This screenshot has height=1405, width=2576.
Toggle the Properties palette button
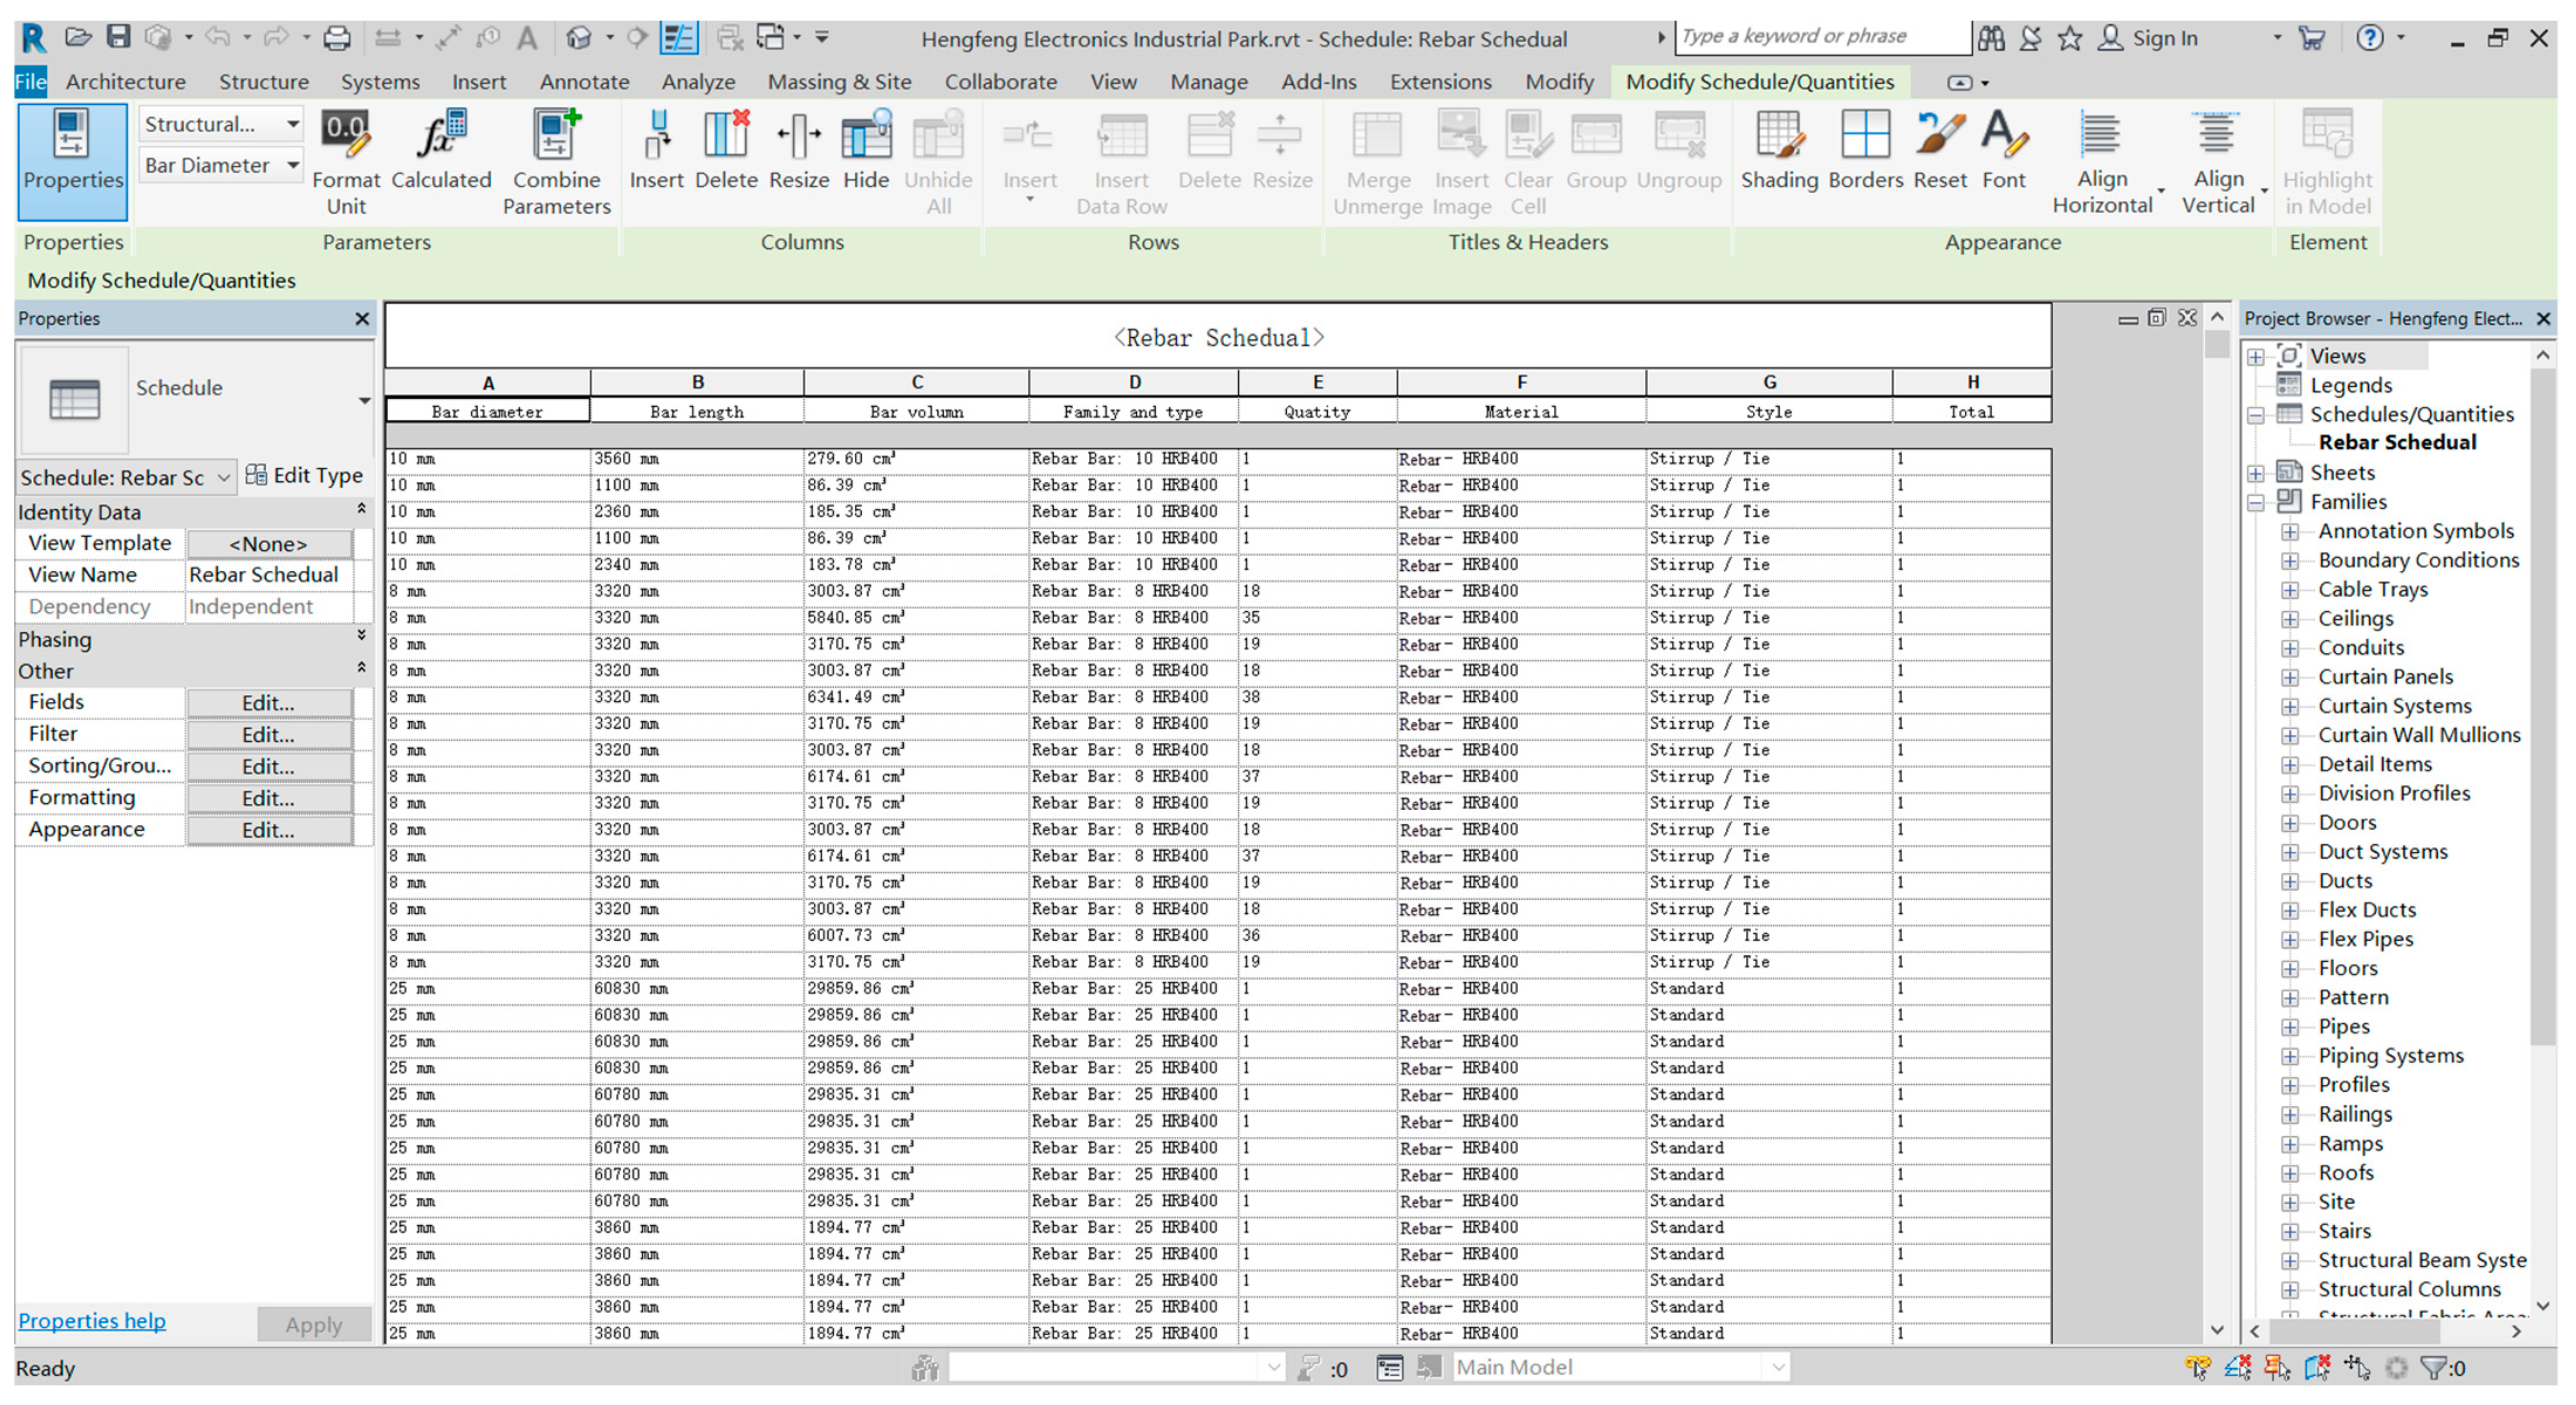coord(72,160)
